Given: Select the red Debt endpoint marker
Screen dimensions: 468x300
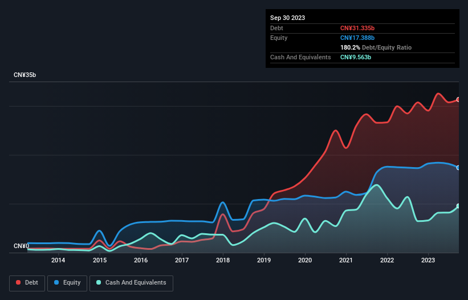Looking at the screenshot, I should 458,99.
